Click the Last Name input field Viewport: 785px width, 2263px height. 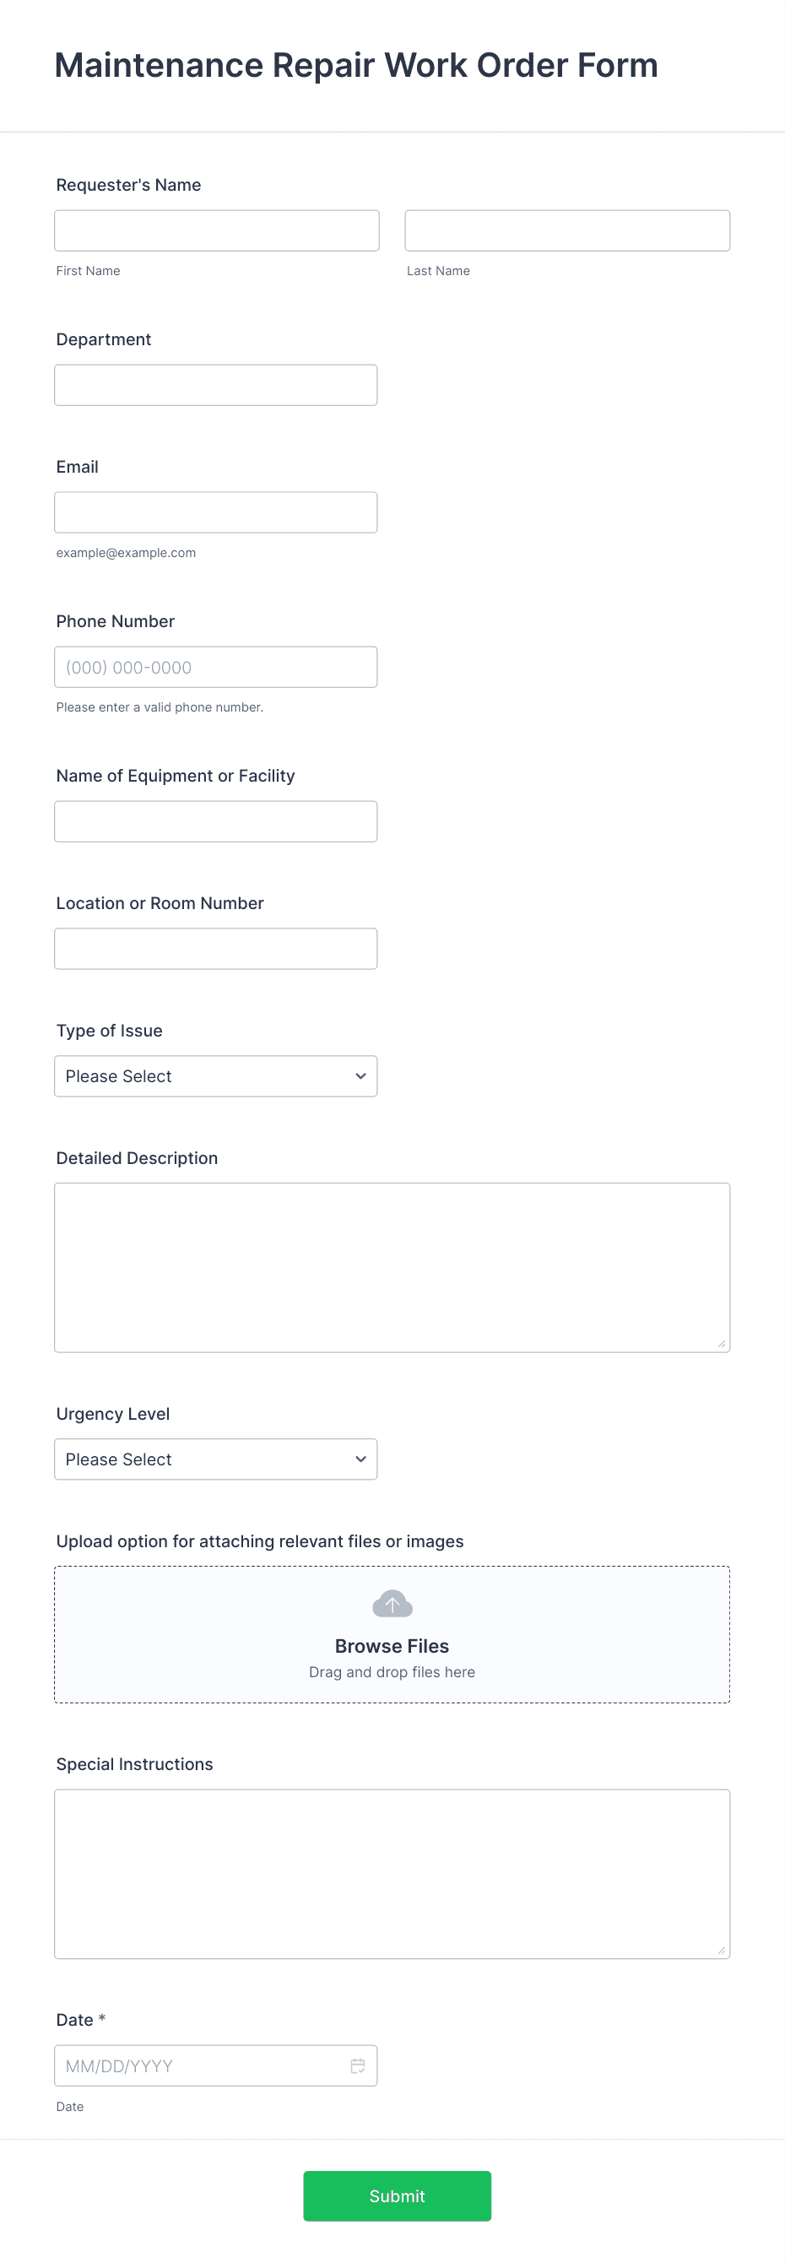click(566, 230)
